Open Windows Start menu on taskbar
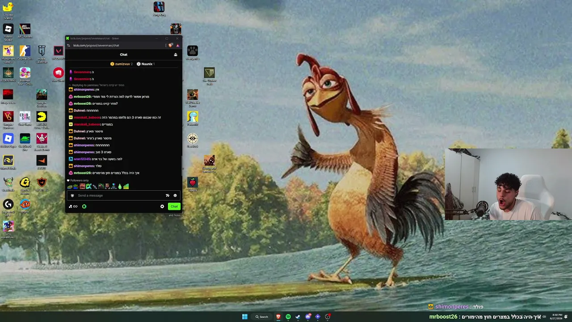The image size is (572, 322). click(x=245, y=317)
